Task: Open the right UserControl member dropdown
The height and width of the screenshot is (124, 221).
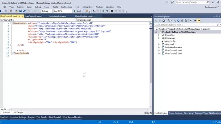Action: click(x=151, y=20)
